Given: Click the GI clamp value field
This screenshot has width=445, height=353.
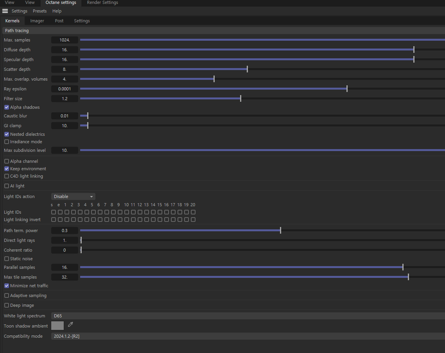Looking at the screenshot, I should click(x=65, y=126).
